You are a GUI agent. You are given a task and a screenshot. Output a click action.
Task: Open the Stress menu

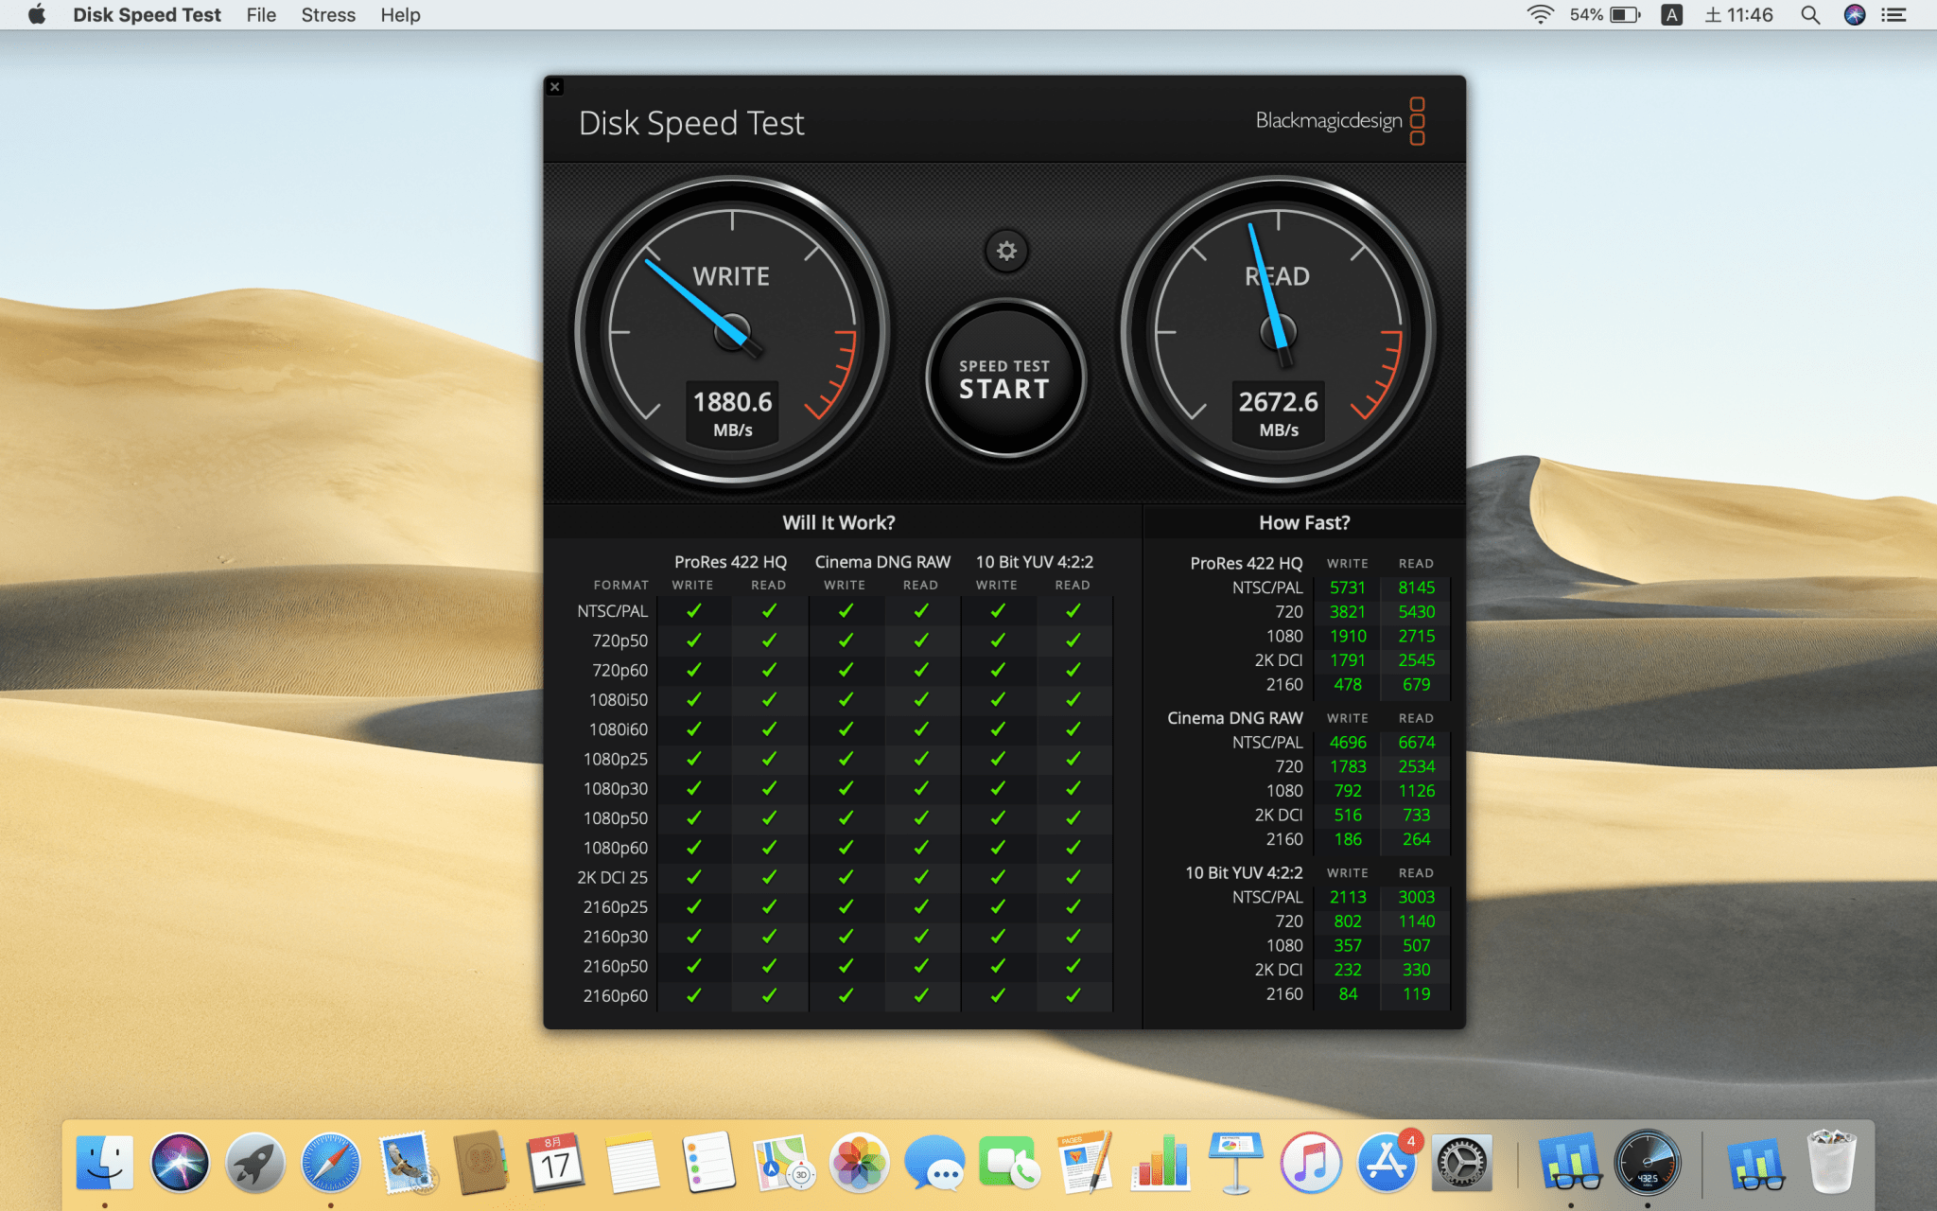pos(328,15)
